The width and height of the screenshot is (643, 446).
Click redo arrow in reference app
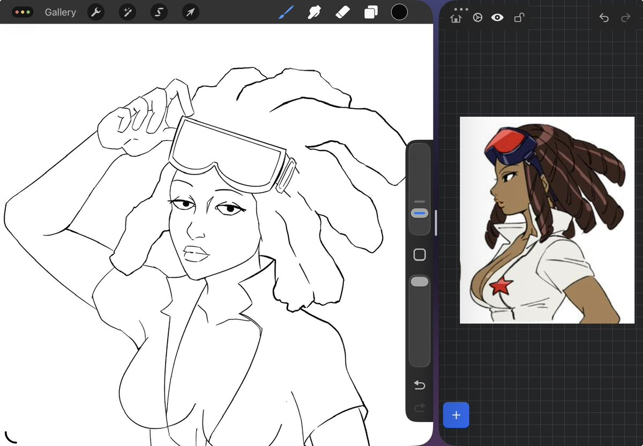click(625, 18)
